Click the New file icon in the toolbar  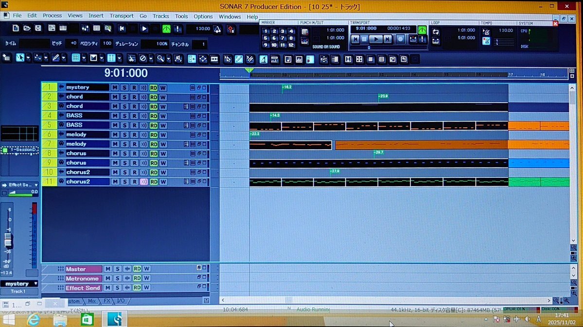point(16,28)
